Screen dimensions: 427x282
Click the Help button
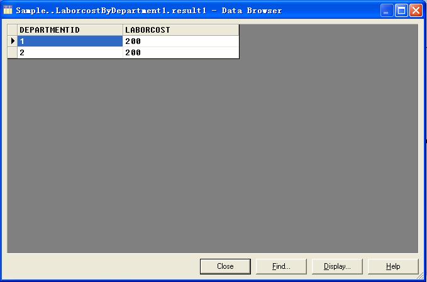click(x=393, y=266)
